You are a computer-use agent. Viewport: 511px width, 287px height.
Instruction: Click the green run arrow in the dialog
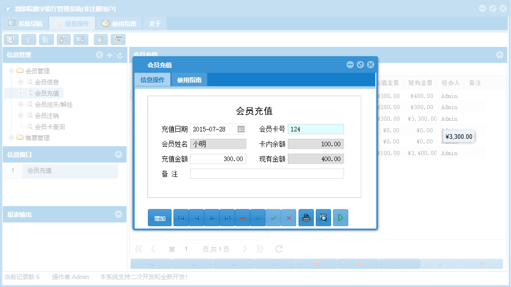340,217
